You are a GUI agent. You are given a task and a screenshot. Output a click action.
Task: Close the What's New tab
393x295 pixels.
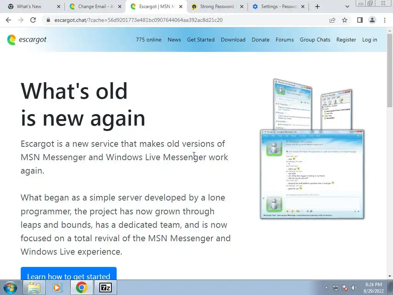(59, 7)
